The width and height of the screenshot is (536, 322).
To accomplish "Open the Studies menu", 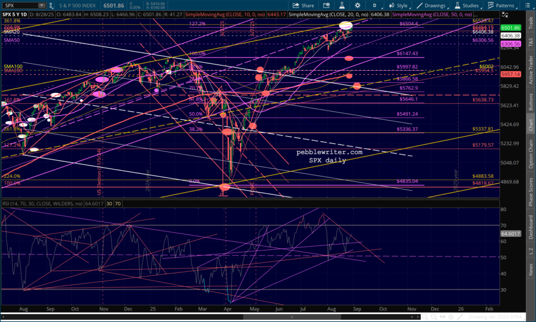I will pos(467,5).
